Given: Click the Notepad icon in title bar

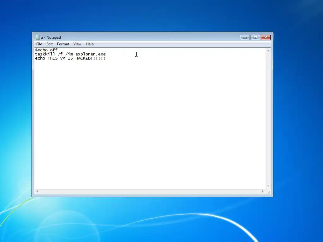Looking at the screenshot, I should pos(38,37).
